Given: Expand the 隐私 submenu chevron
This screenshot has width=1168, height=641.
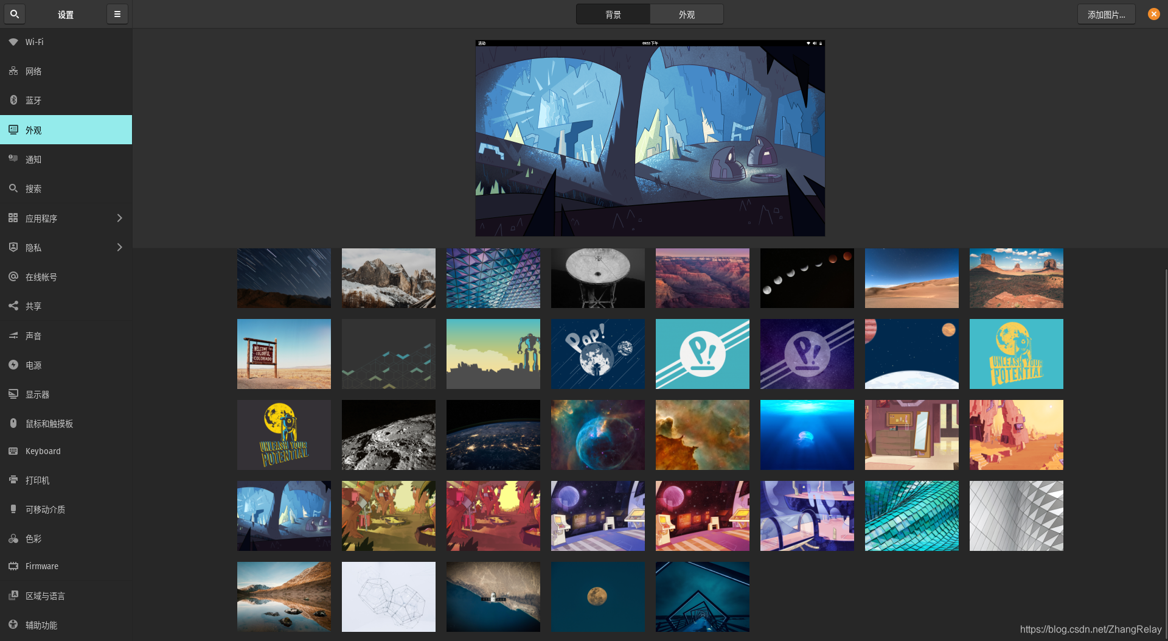Looking at the screenshot, I should pyautogui.click(x=119, y=247).
